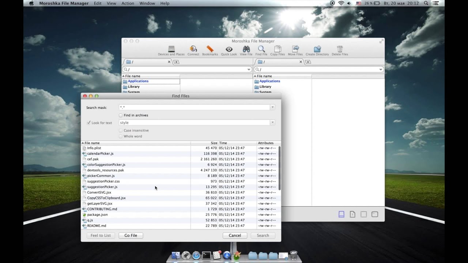Viewport: 468px width, 263px height.
Task: Click the Feel to List button
Action: (101, 236)
